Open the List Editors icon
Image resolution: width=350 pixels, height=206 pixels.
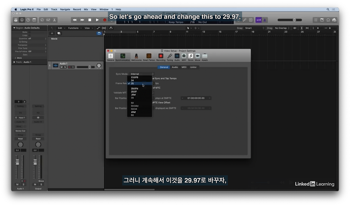(316, 20)
